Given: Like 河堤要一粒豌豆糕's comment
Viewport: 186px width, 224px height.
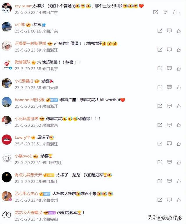Looking at the screenshot, I should [x=178, y=50].
